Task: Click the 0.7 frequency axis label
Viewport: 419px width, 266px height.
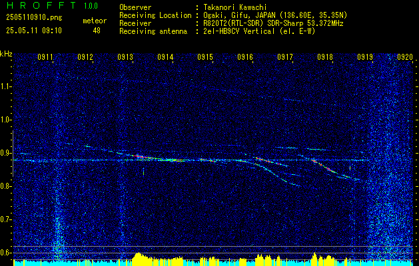Action: tap(5, 219)
